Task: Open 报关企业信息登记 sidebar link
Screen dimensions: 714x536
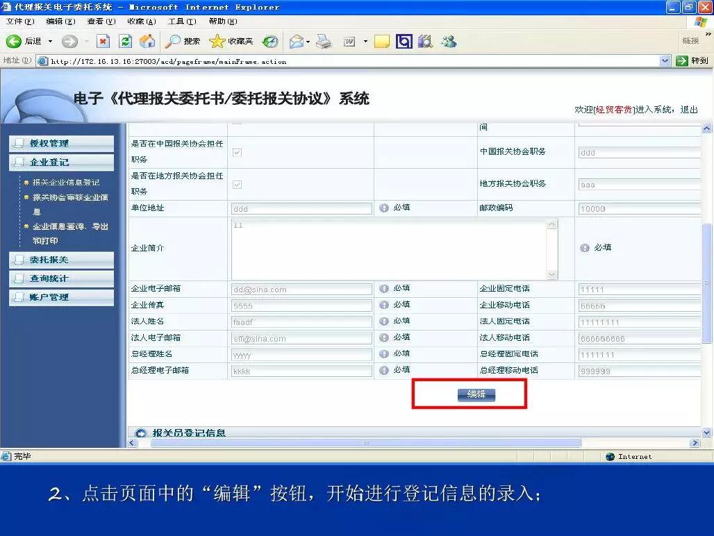Action: (x=66, y=183)
